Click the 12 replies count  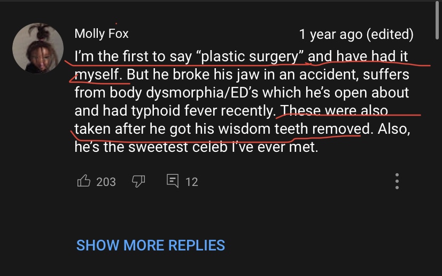(192, 182)
